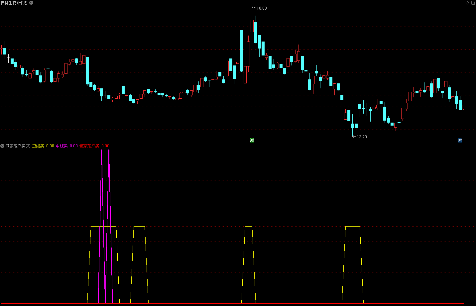The image size is (476, 306).
Task: Click the red 倾家荡产买: 0.00 value label
Action: pyautogui.click(x=94, y=146)
